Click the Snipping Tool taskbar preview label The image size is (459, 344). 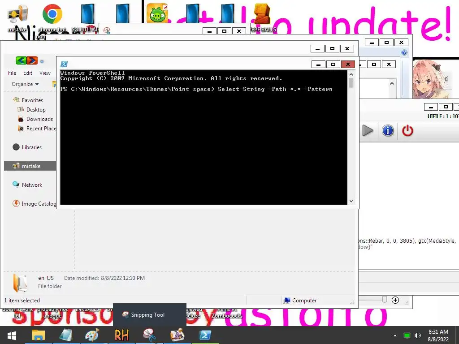point(148,315)
